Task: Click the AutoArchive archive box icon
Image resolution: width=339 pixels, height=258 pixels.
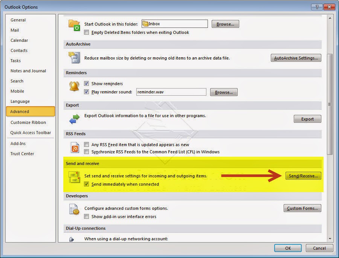Action: pos(74,58)
